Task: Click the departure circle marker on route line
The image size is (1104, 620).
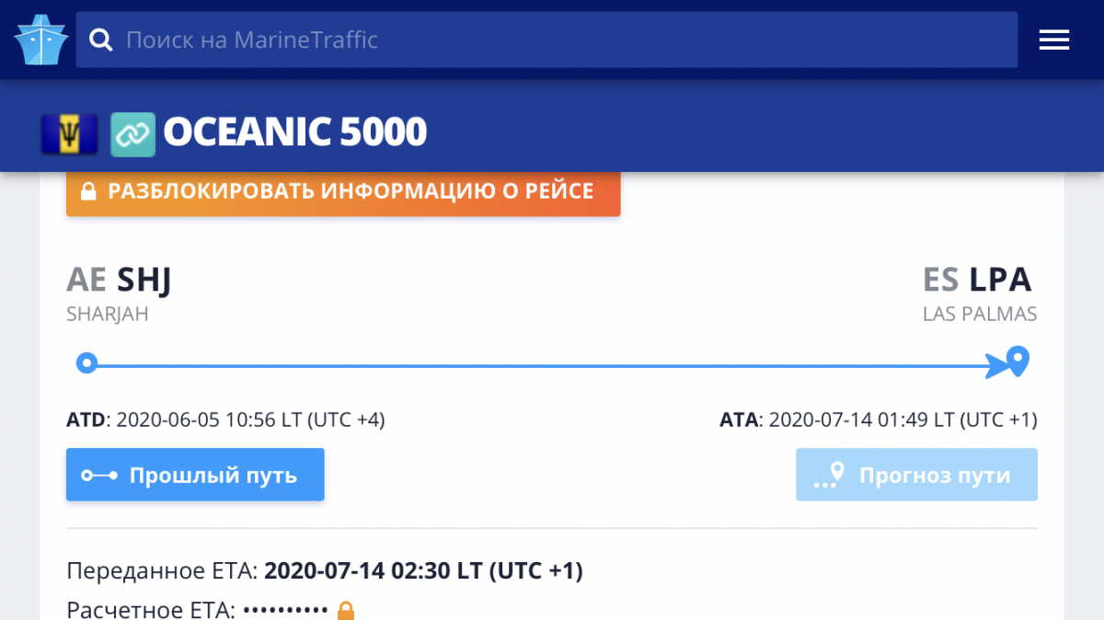Action: 86,363
